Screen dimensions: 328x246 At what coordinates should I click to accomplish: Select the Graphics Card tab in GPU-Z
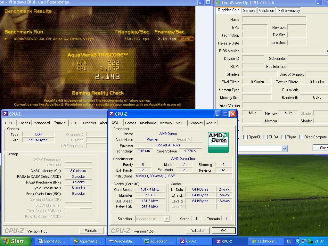[228, 10]
